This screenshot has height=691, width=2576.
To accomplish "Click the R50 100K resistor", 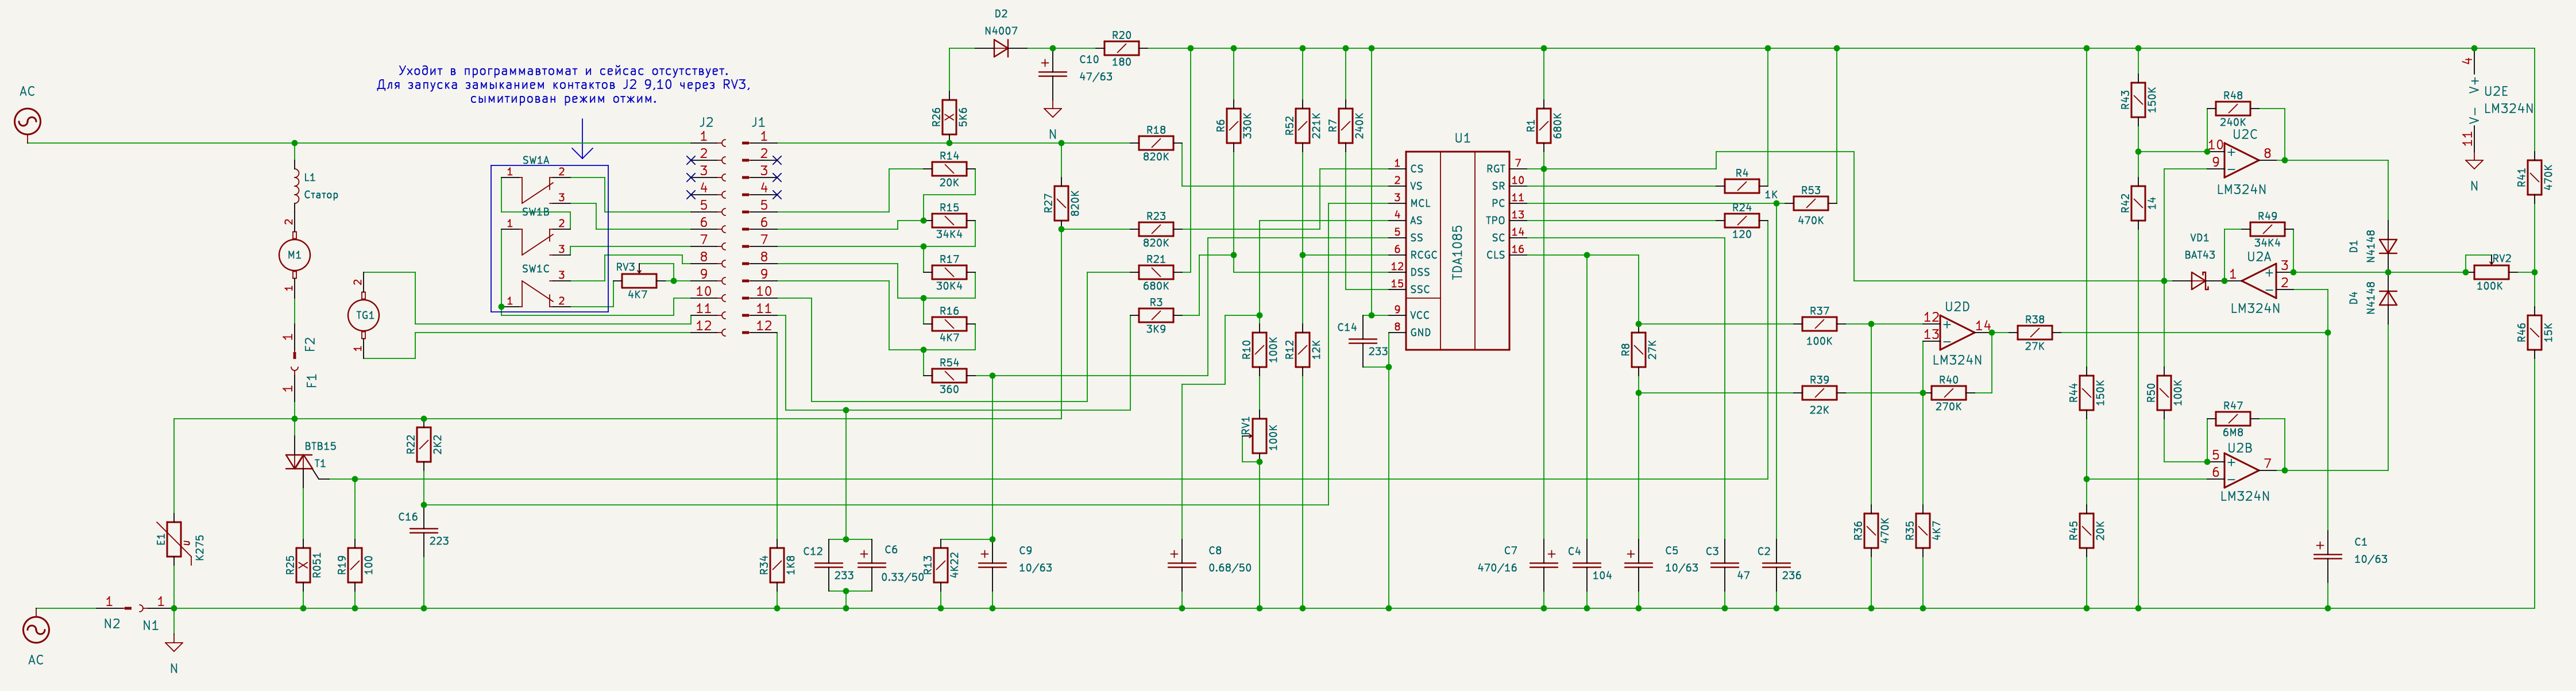I will [x=2164, y=393].
